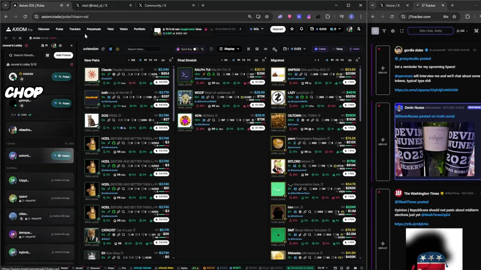Click the bookmark icon next to Display
The image size is (481, 270).
pyautogui.click(x=248, y=49)
